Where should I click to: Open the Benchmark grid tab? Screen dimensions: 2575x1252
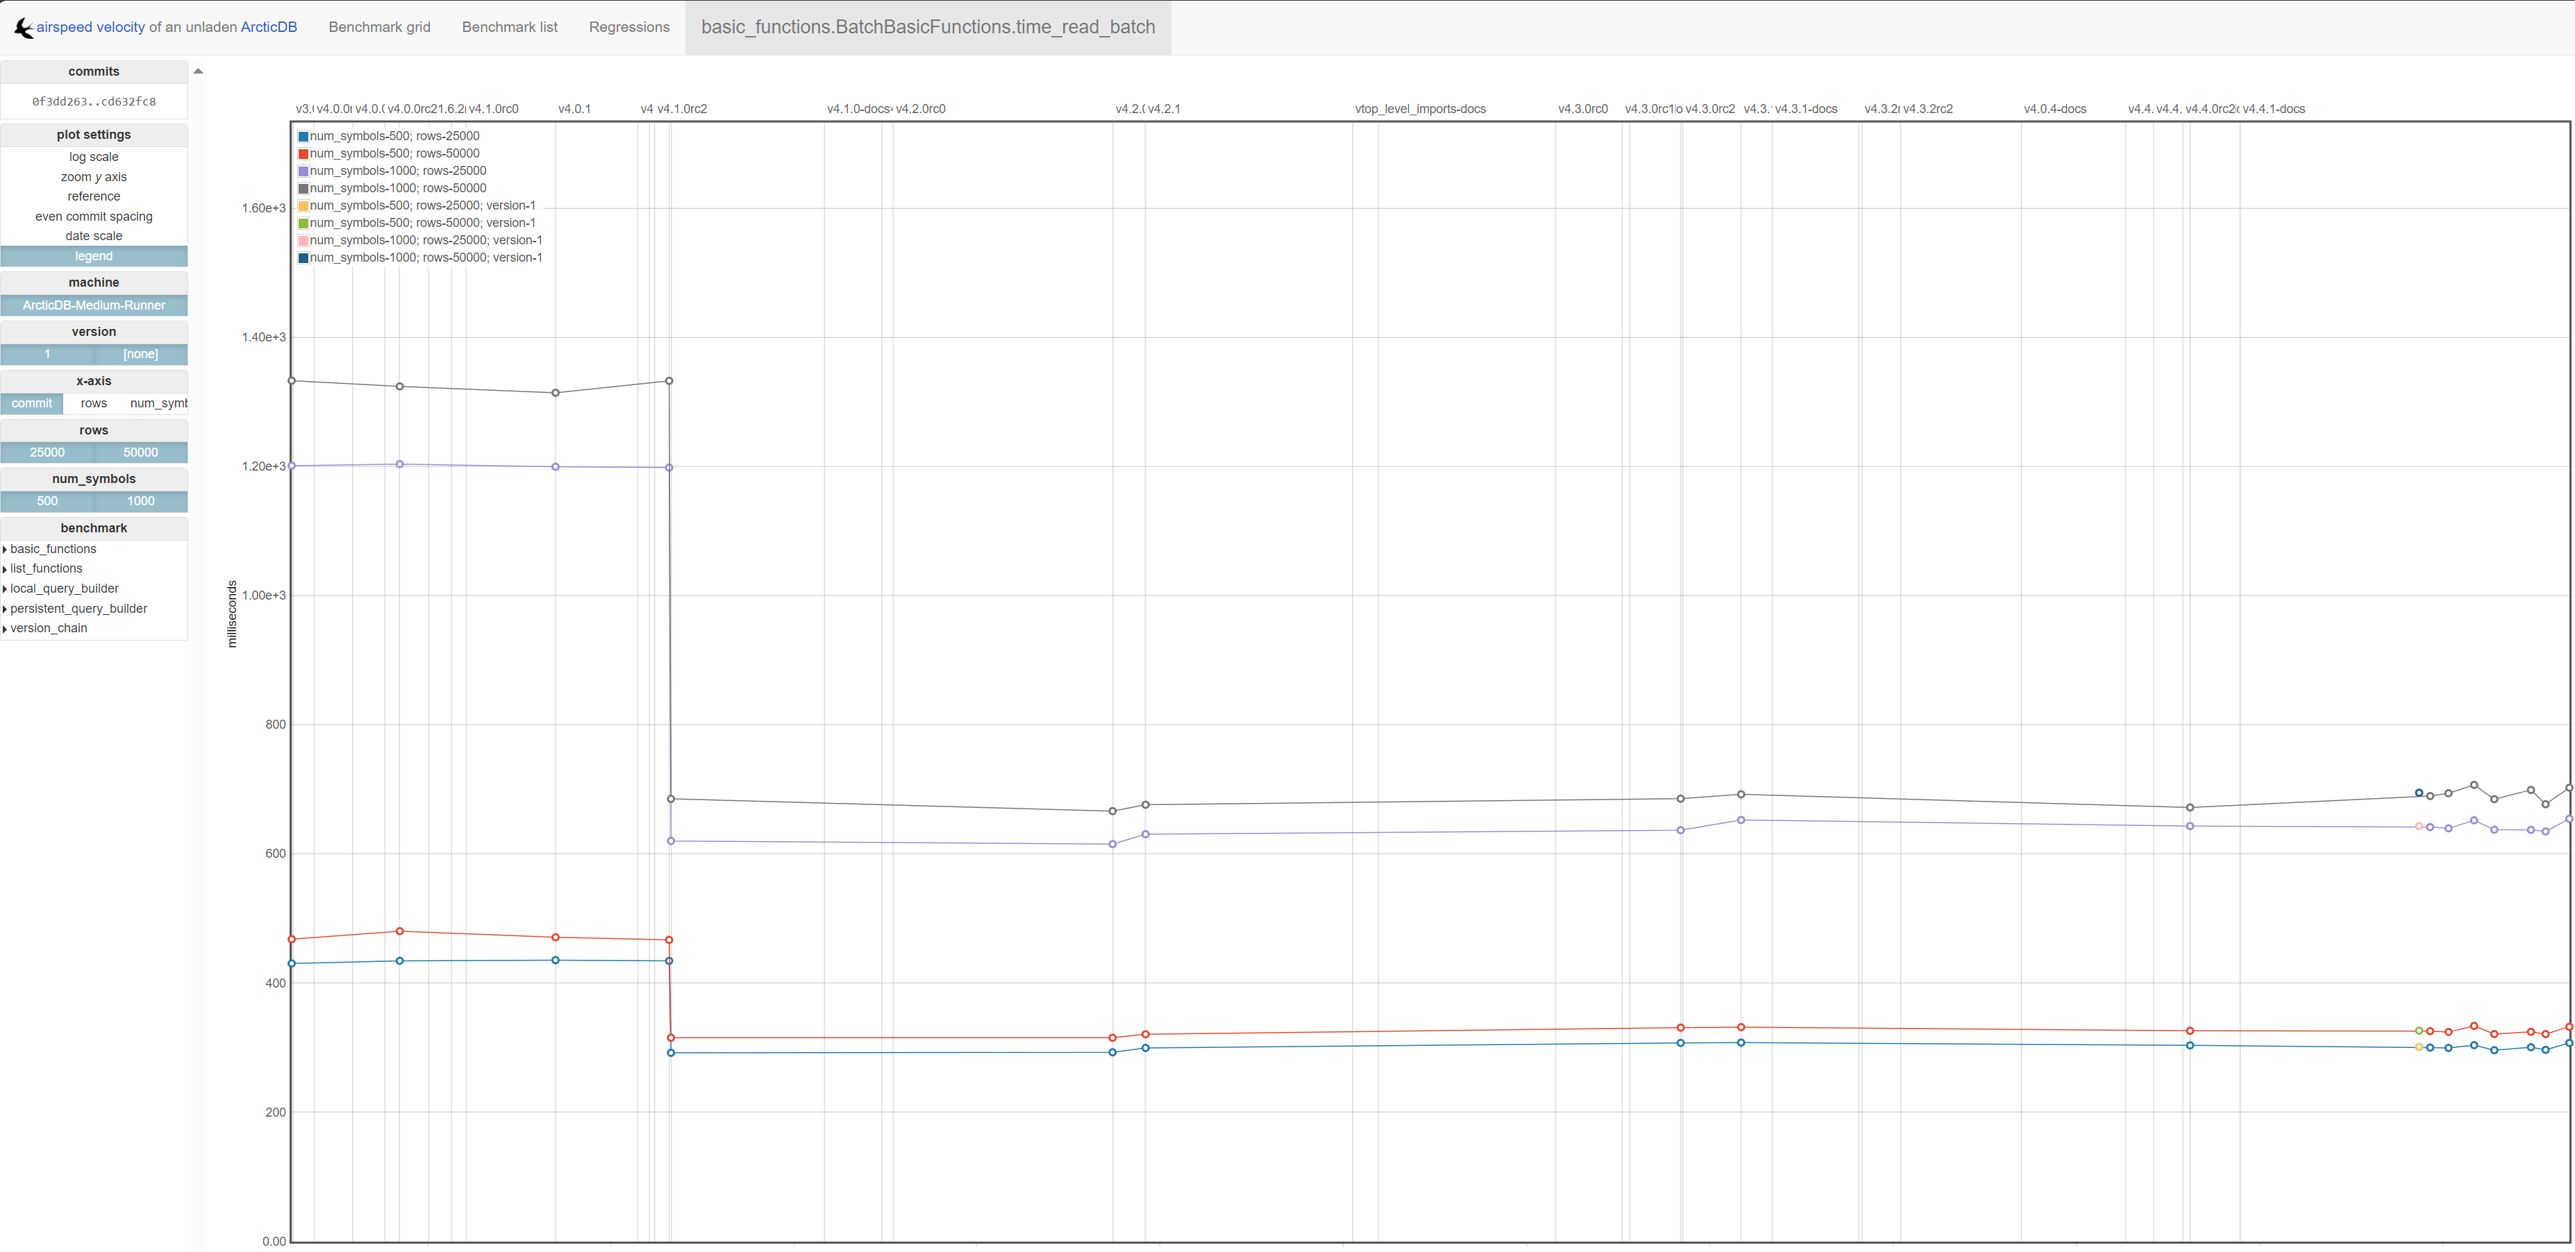tap(379, 27)
